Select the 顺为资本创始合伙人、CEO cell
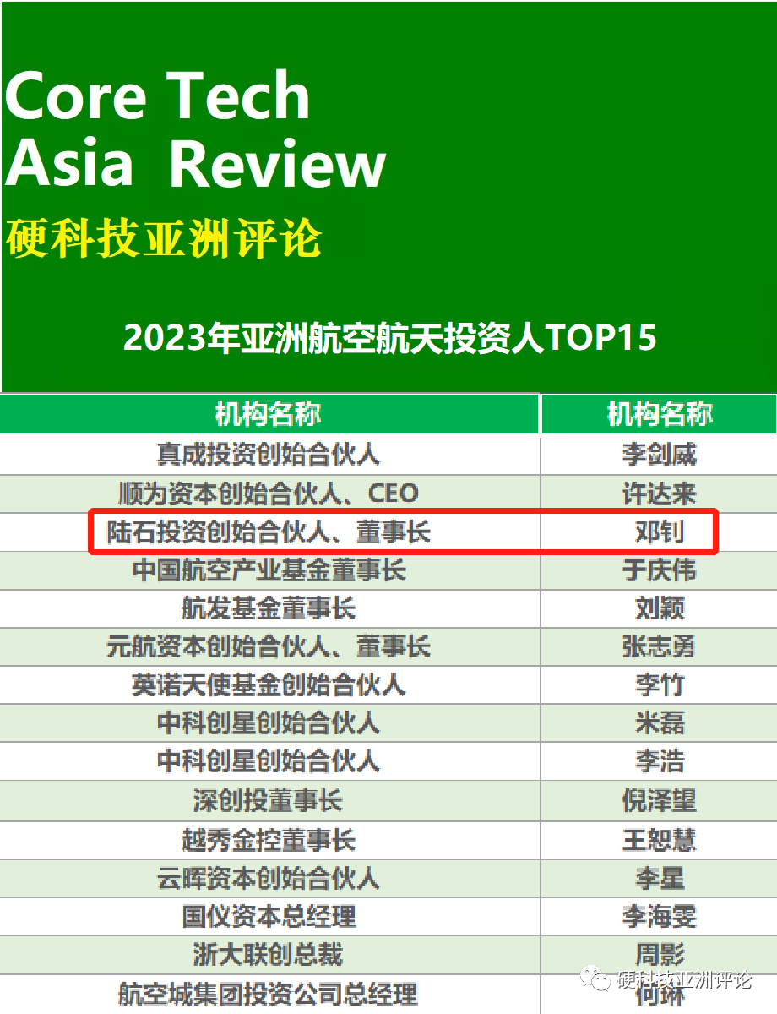Image resolution: width=777 pixels, height=1014 pixels. [269, 493]
